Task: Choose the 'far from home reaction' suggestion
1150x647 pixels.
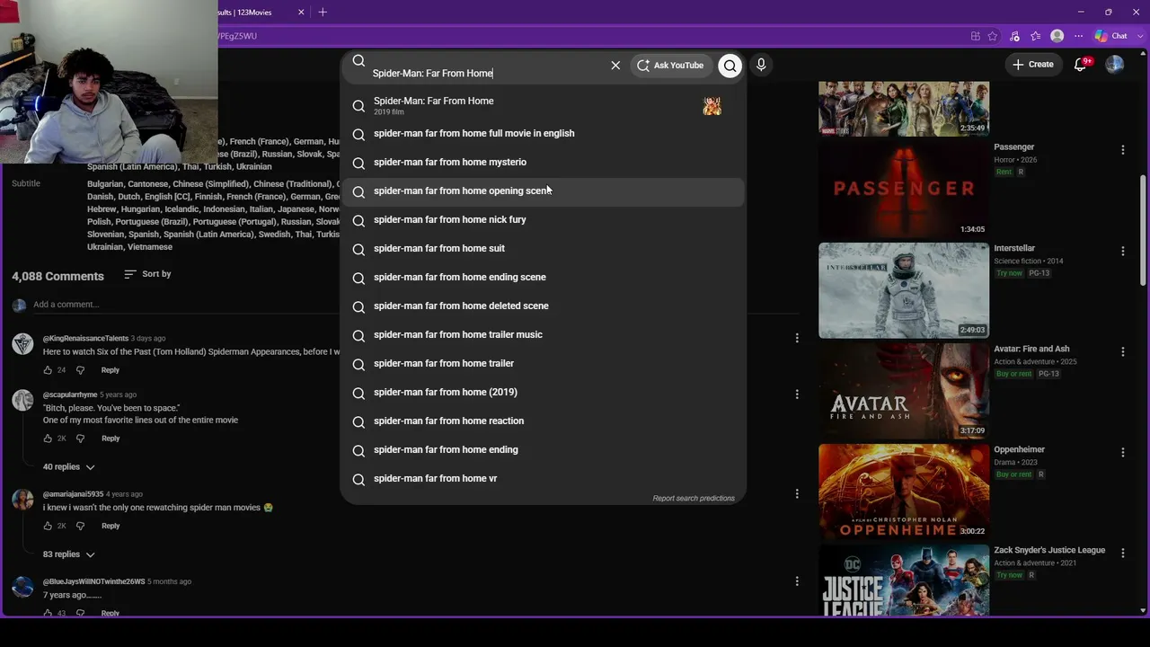Action: tap(543, 421)
